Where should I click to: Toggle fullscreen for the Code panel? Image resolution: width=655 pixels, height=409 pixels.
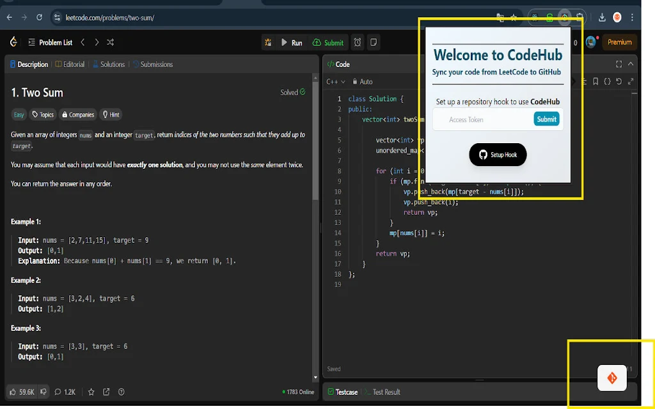click(619, 64)
